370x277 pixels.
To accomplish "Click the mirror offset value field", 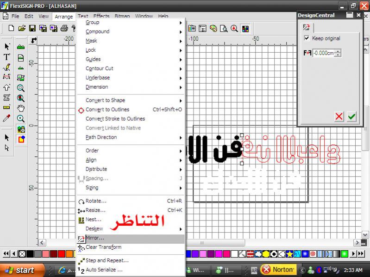I will click(x=323, y=53).
